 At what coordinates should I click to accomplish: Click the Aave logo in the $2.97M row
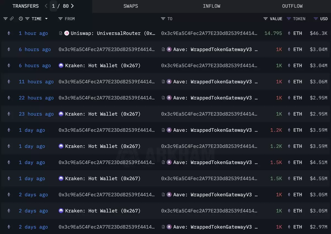point(169,227)
